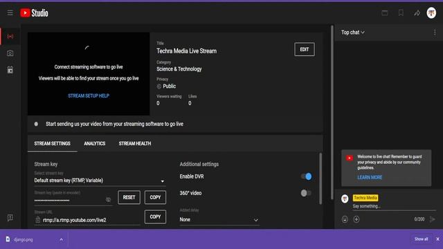Select the Webcam camera sidebar icon

click(10, 53)
